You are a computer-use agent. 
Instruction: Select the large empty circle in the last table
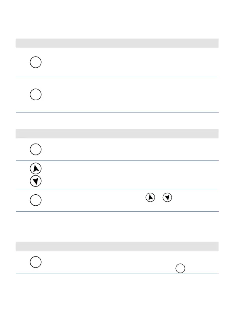pyautogui.click(x=35, y=262)
